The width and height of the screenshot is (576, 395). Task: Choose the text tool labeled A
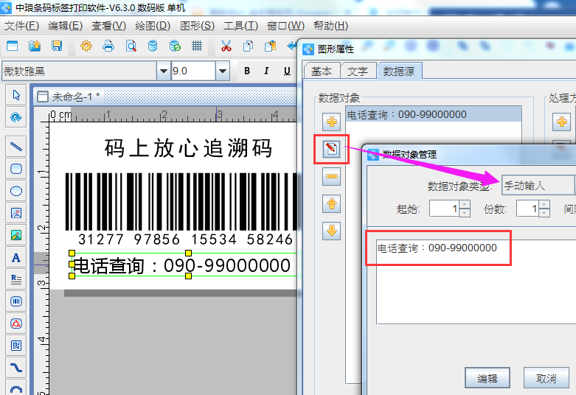coord(15,257)
